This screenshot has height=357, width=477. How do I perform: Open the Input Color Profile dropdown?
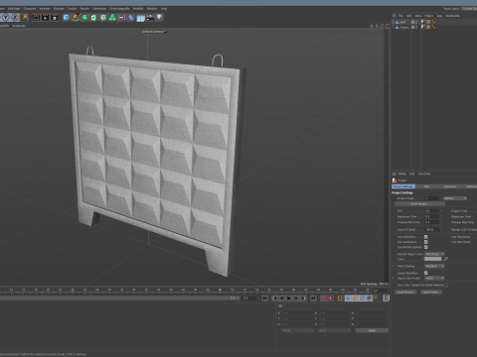click(434, 279)
